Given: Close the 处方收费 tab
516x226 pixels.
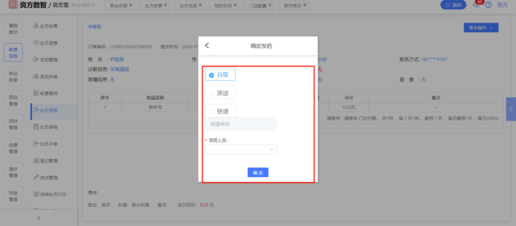Looking at the screenshot, I should (166, 5).
